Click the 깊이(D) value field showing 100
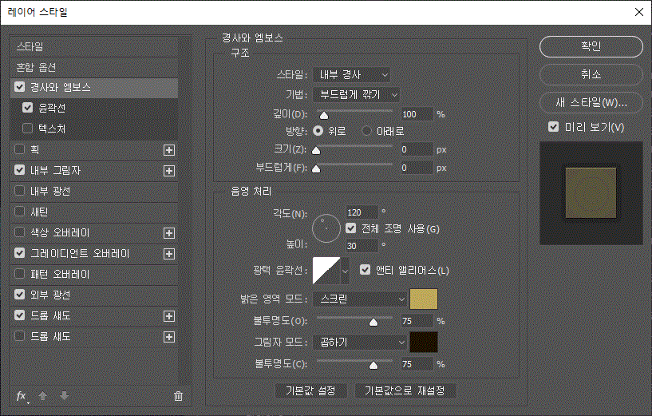 tap(417, 114)
